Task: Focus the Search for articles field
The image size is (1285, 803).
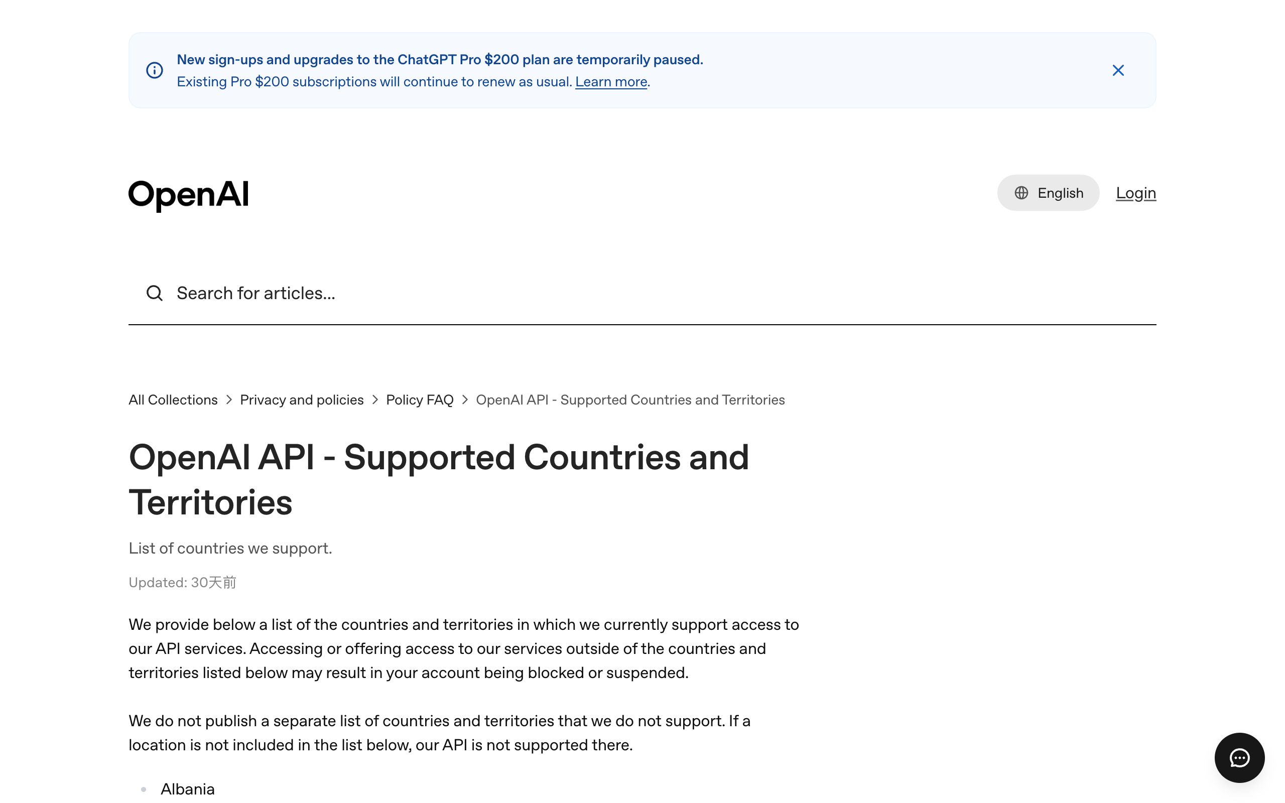Action: pos(642,293)
